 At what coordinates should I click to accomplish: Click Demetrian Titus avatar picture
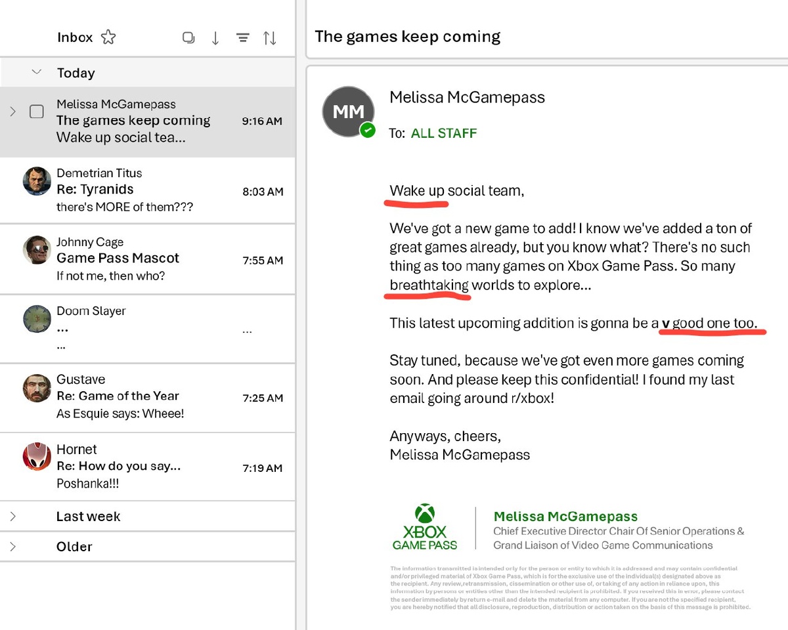pos(37,181)
